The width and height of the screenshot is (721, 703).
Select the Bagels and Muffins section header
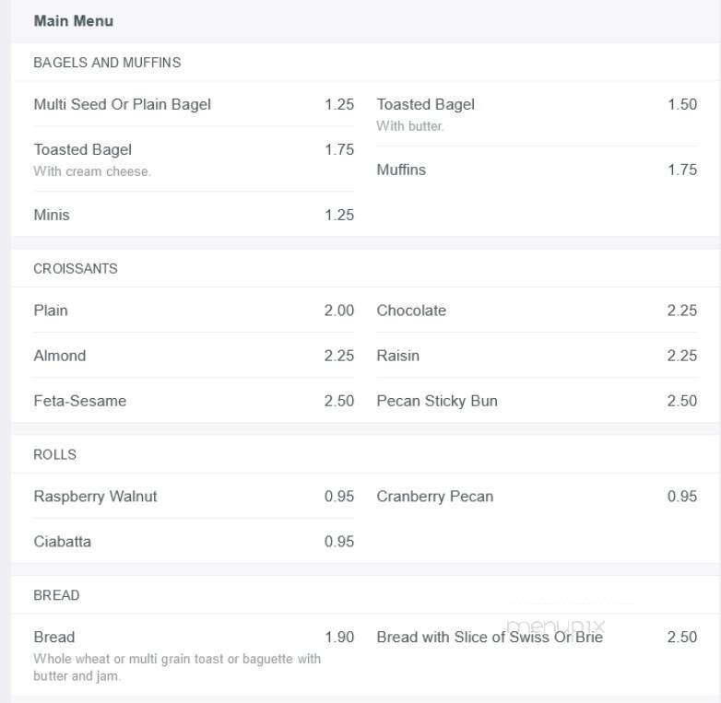[x=107, y=63]
